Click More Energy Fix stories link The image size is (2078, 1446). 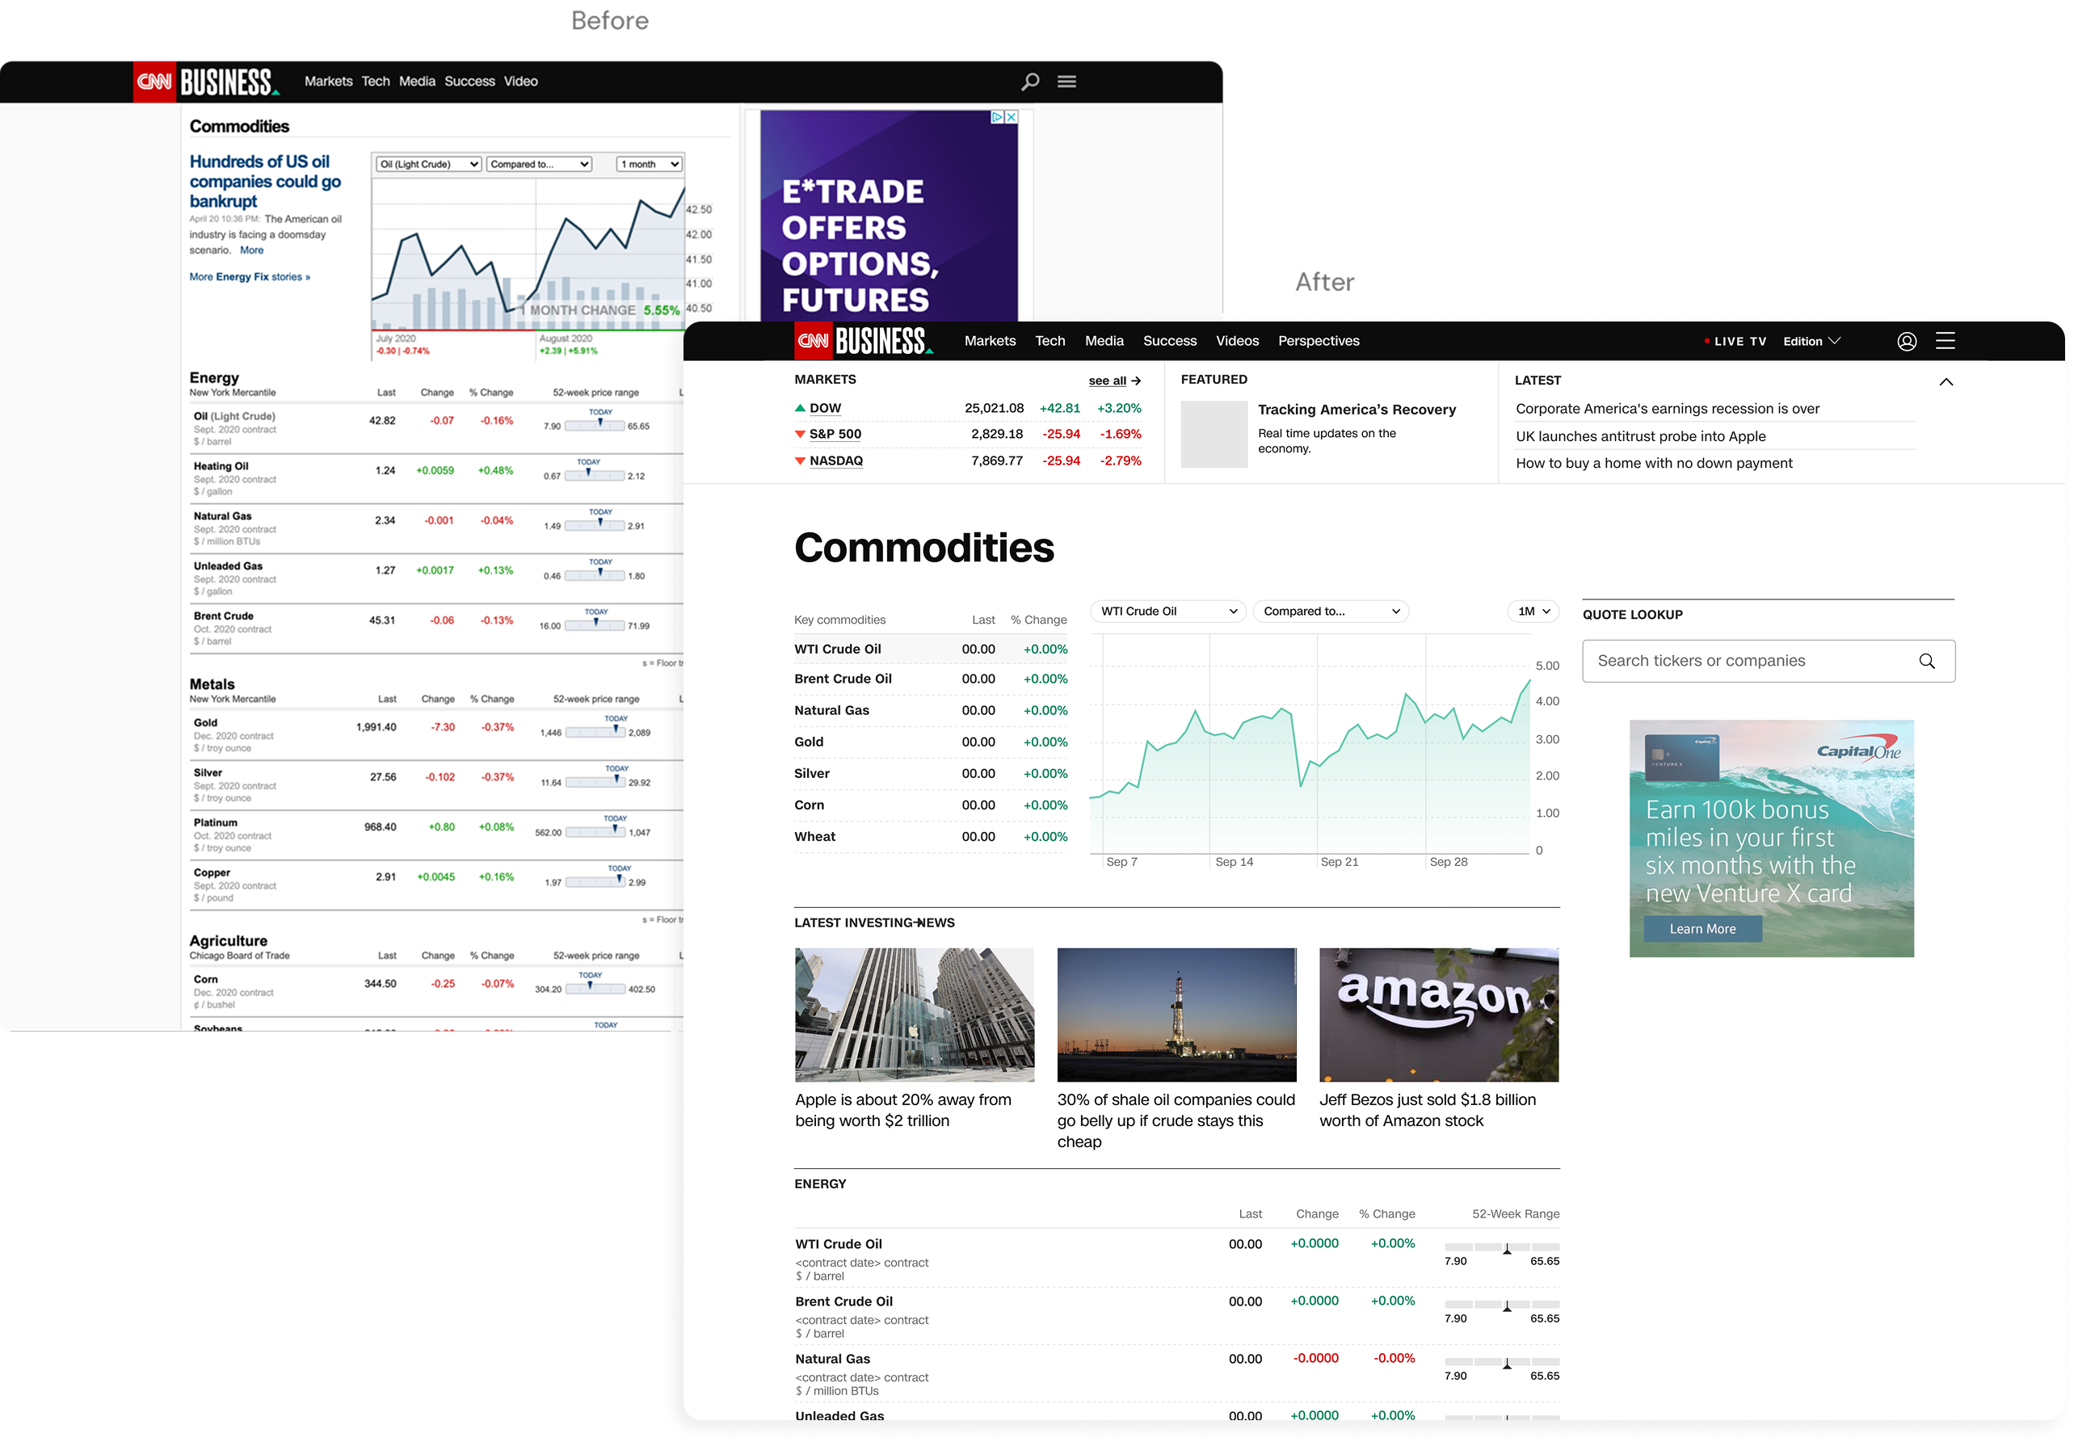tap(250, 277)
